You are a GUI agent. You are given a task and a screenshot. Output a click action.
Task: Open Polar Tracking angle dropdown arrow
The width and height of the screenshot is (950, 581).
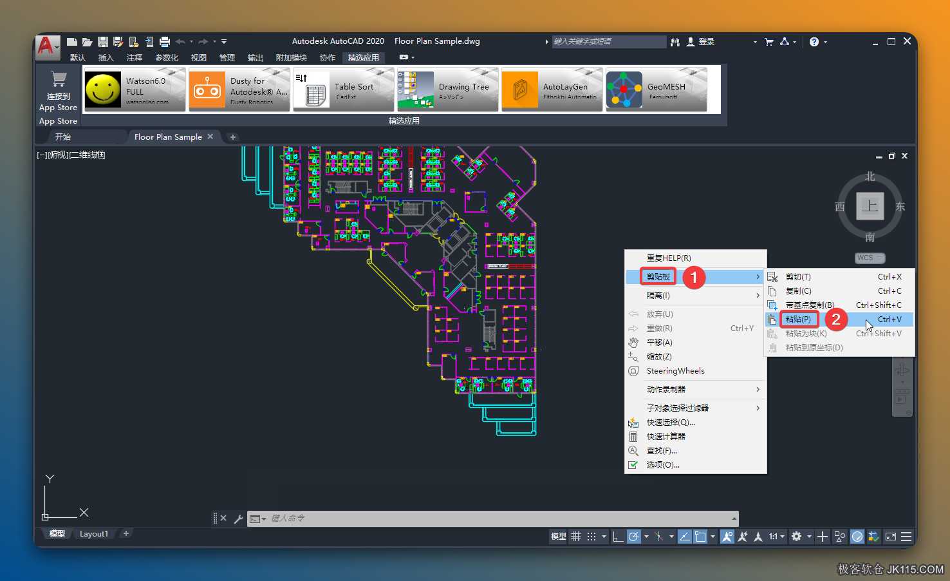pyautogui.click(x=646, y=537)
